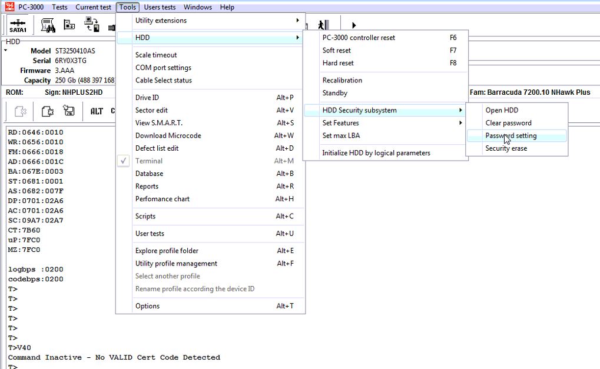The width and height of the screenshot is (600, 369).
Task: Expand the HDD Security subsystem submenu
Action: point(385,110)
